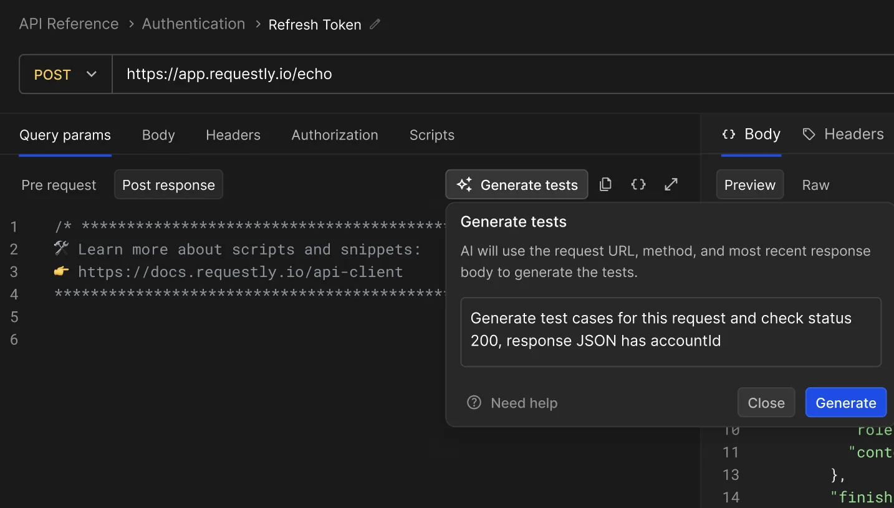Switch to Query params tab
The height and width of the screenshot is (508, 894).
65,135
